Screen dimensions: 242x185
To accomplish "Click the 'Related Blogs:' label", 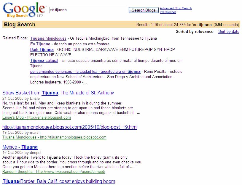I will (x=15, y=38).
